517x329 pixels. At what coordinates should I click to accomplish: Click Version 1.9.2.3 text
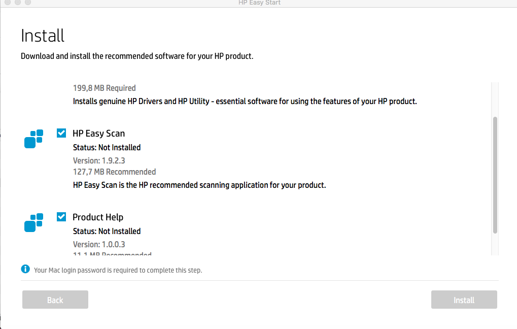tap(99, 160)
